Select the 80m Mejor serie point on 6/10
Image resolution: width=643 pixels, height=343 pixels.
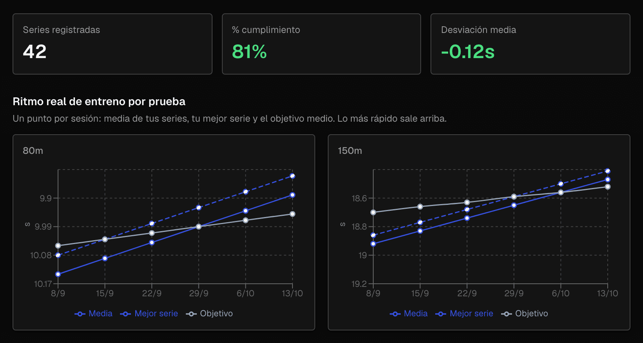(245, 192)
